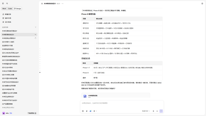The width and height of the screenshot is (206, 116).
Task: Click the 积分商城 table cell
Action: [88, 33]
